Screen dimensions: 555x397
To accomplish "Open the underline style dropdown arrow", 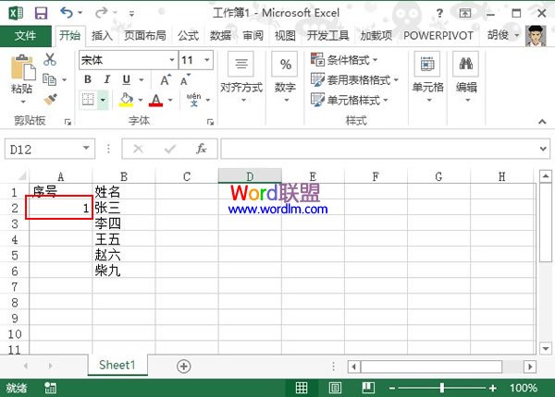I will [x=142, y=79].
